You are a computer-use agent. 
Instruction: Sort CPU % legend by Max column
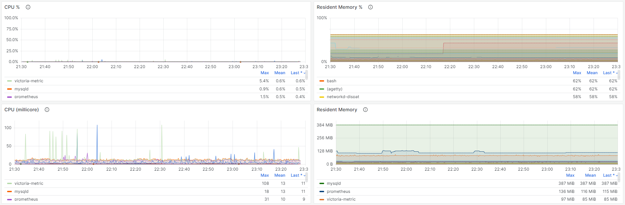click(265, 73)
